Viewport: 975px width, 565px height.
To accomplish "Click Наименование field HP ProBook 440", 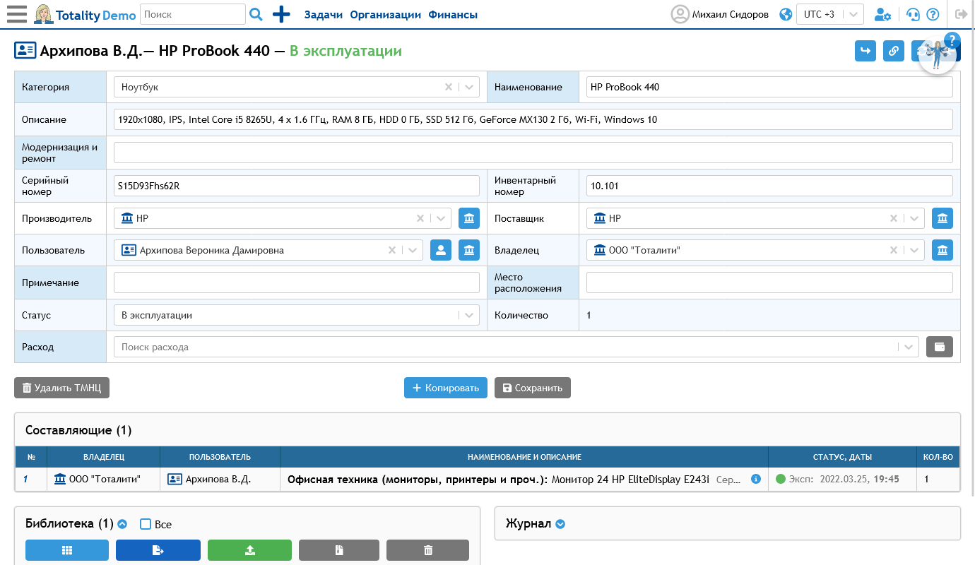I will tap(769, 87).
